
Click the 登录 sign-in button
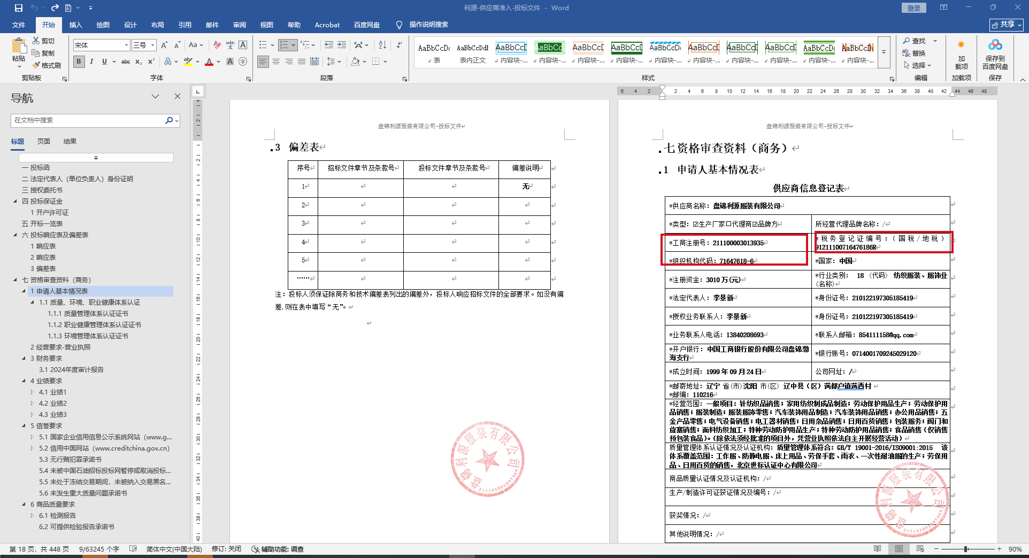(x=914, y=8)
